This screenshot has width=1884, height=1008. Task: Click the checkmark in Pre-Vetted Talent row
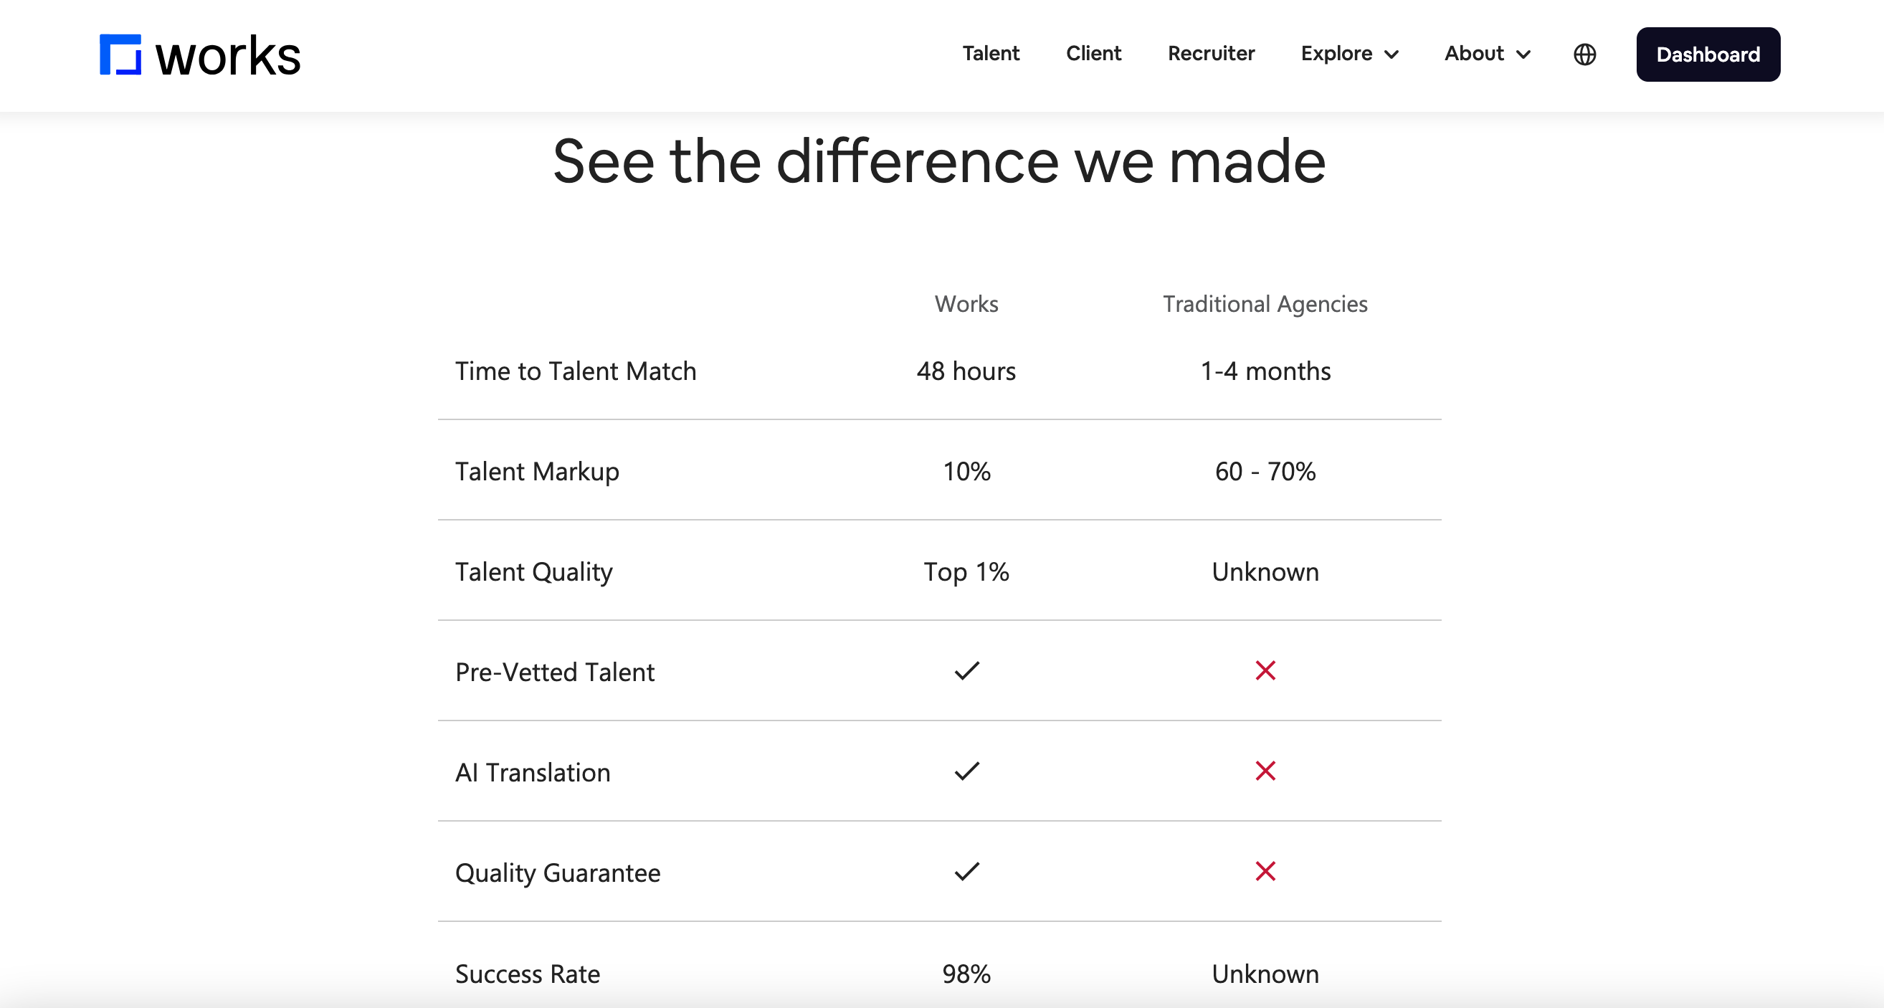(x=966, y=670)
